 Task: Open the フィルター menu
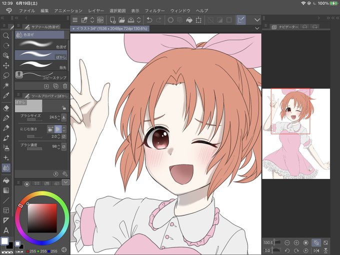click(155, 10)
